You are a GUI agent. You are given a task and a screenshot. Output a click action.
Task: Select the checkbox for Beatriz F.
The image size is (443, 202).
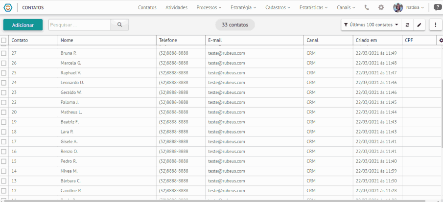[3, 122]
